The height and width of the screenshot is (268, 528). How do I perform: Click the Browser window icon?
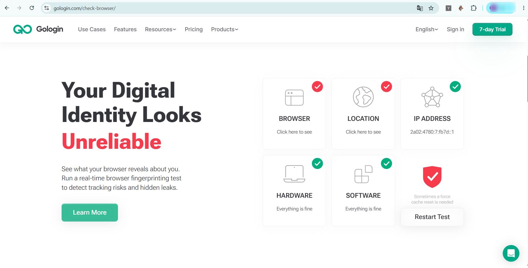[x=294, y=97]
